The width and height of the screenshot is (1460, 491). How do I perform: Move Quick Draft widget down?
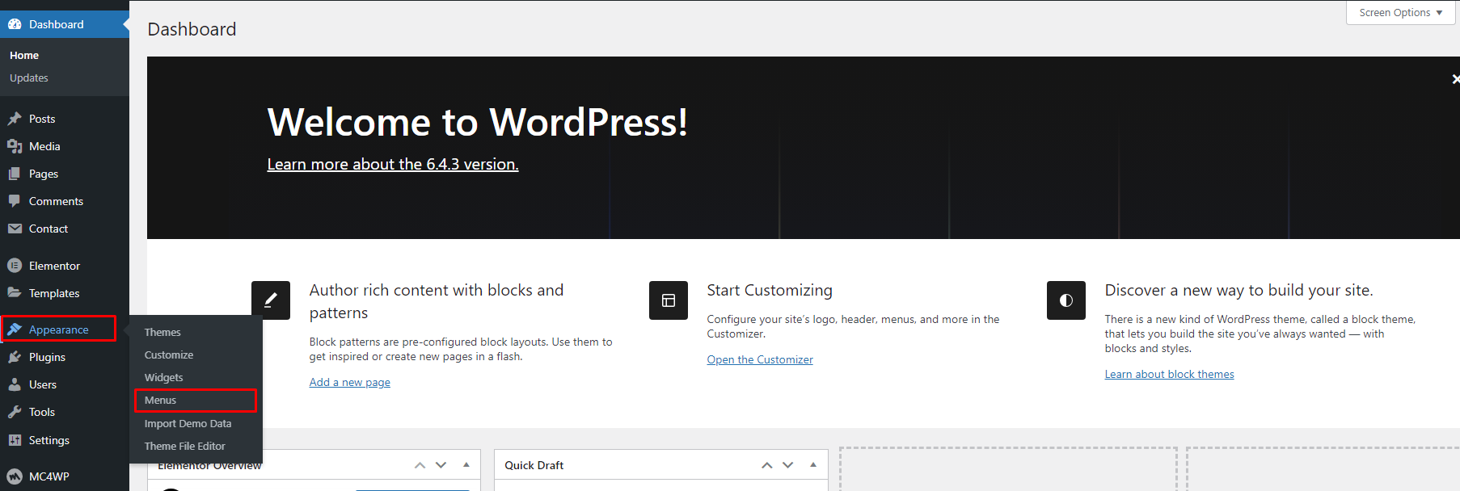point(787,465)
